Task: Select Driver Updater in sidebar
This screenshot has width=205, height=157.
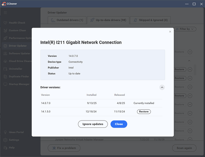Action: [17, 46]
